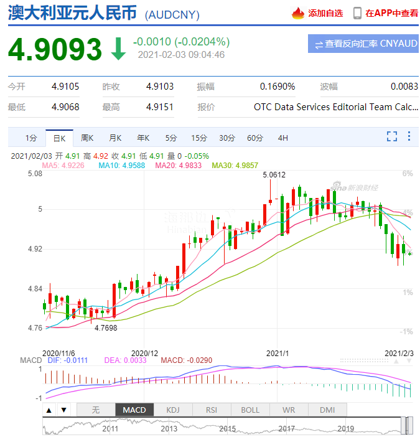
Task: Click the flame icon to add to watchlist
Action: (x=299, y=13)
